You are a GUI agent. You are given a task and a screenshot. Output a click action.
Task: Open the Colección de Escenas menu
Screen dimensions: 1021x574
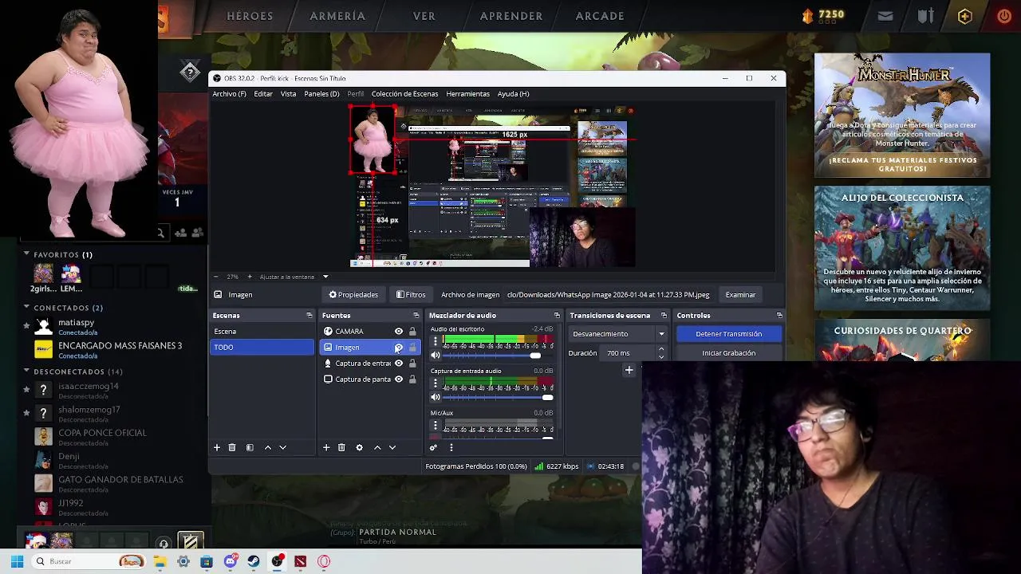(x=404, y=94)
